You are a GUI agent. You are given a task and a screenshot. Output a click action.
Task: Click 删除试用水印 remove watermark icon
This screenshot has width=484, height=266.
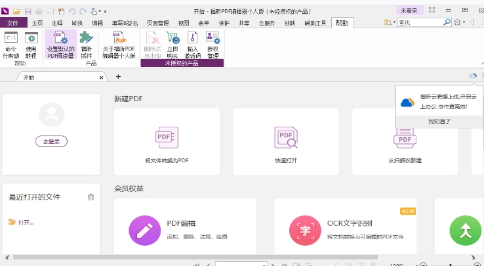[153, 45]
